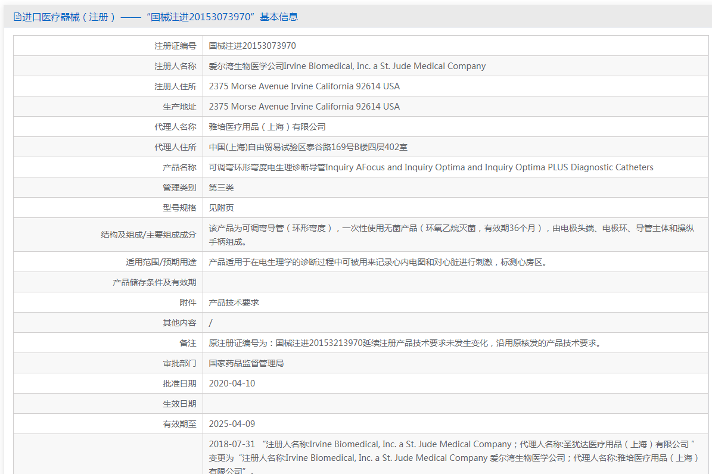Click the label 管理类别

[179, 188]
